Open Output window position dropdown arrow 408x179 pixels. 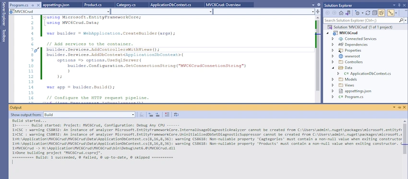pyautogui.click(x=395, y=107)
